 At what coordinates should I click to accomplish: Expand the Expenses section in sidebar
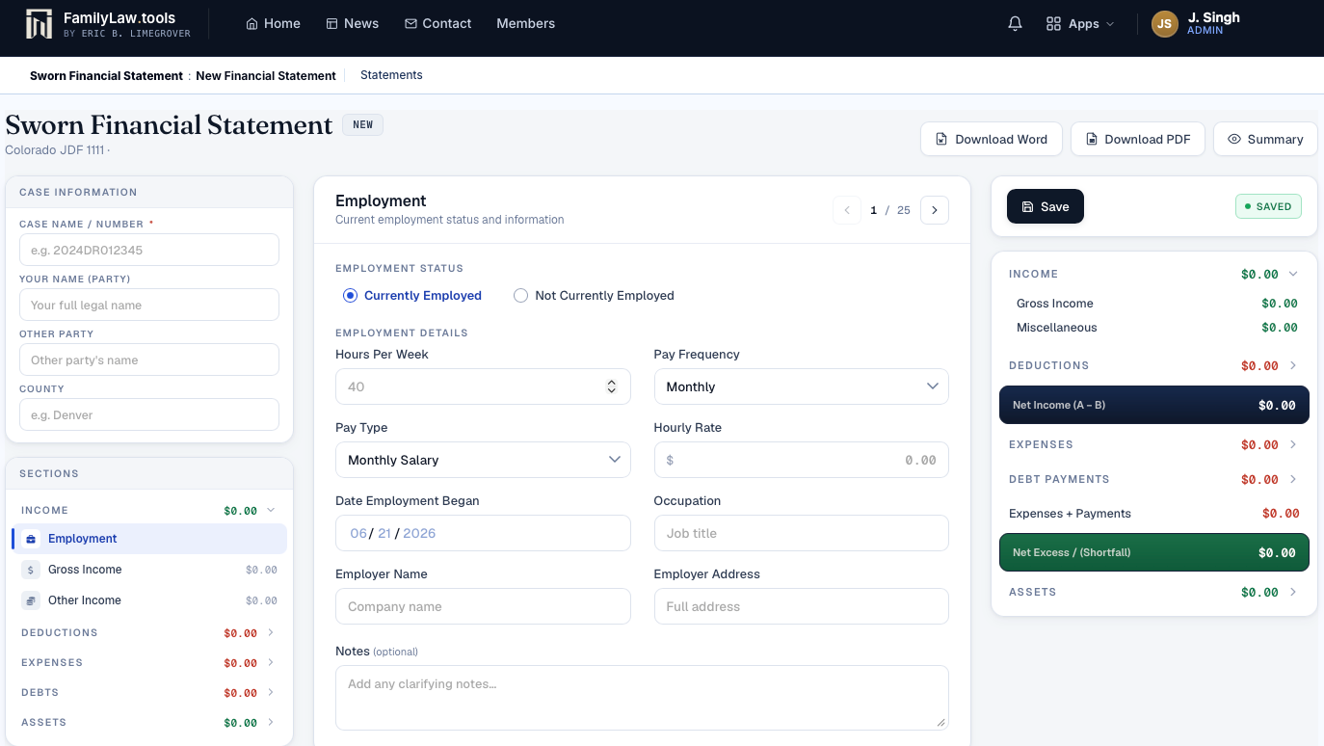point(149,663)
